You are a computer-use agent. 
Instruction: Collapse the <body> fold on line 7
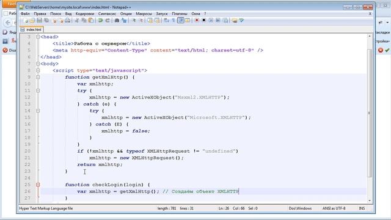pyautogui.click(x=38, y=64)
